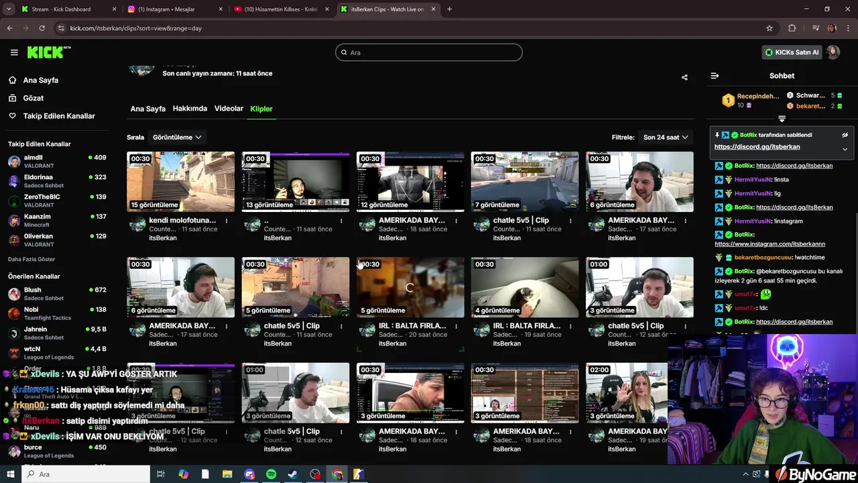The height and width of the screenshot is (483, 858).
Task: Select the Klipler tab
Action: 261,109
